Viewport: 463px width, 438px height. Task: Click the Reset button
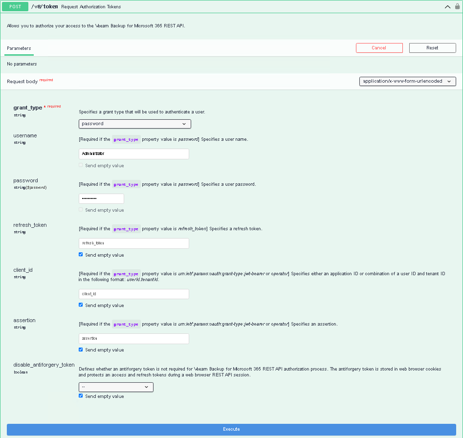click(432, 47)
